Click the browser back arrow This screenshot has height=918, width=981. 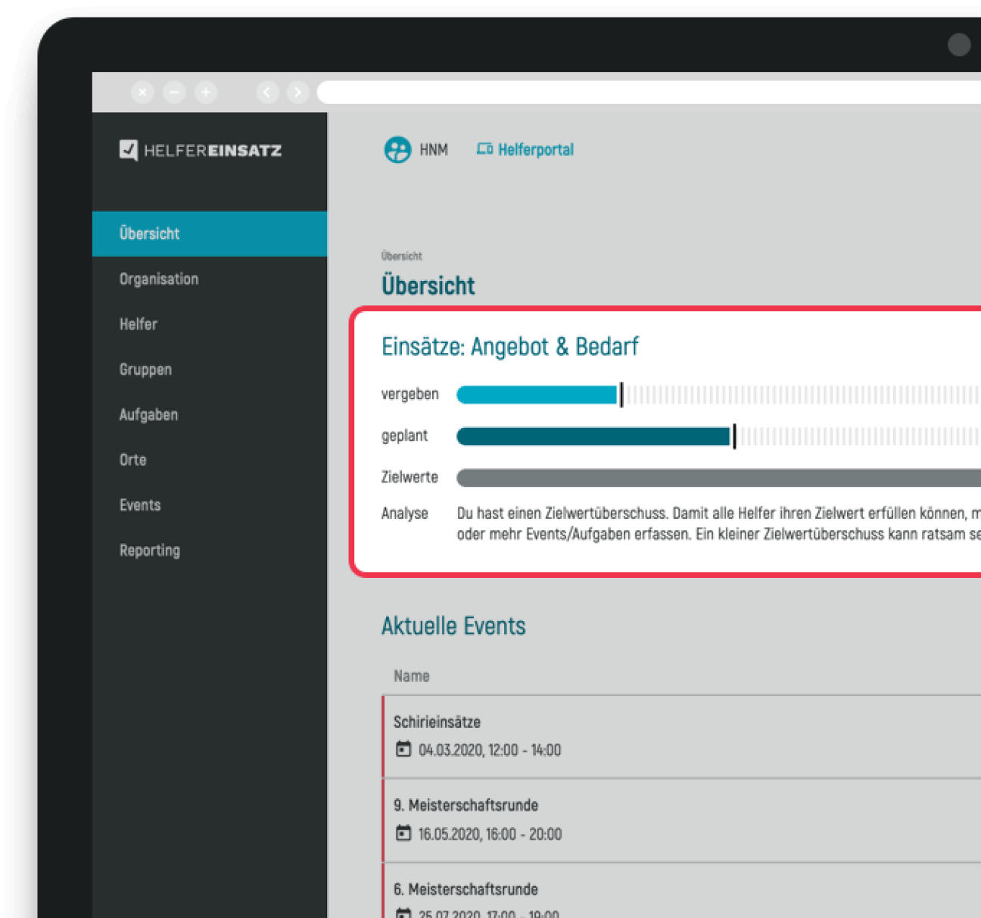point(266,91)
